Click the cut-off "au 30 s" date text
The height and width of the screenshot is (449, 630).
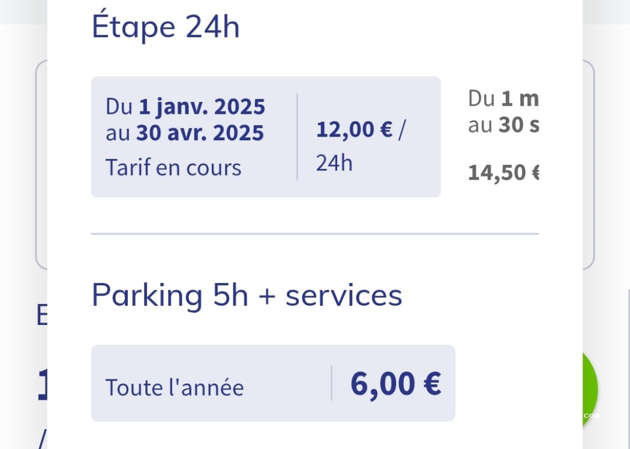pyautogui.click(x=503, y=125)
